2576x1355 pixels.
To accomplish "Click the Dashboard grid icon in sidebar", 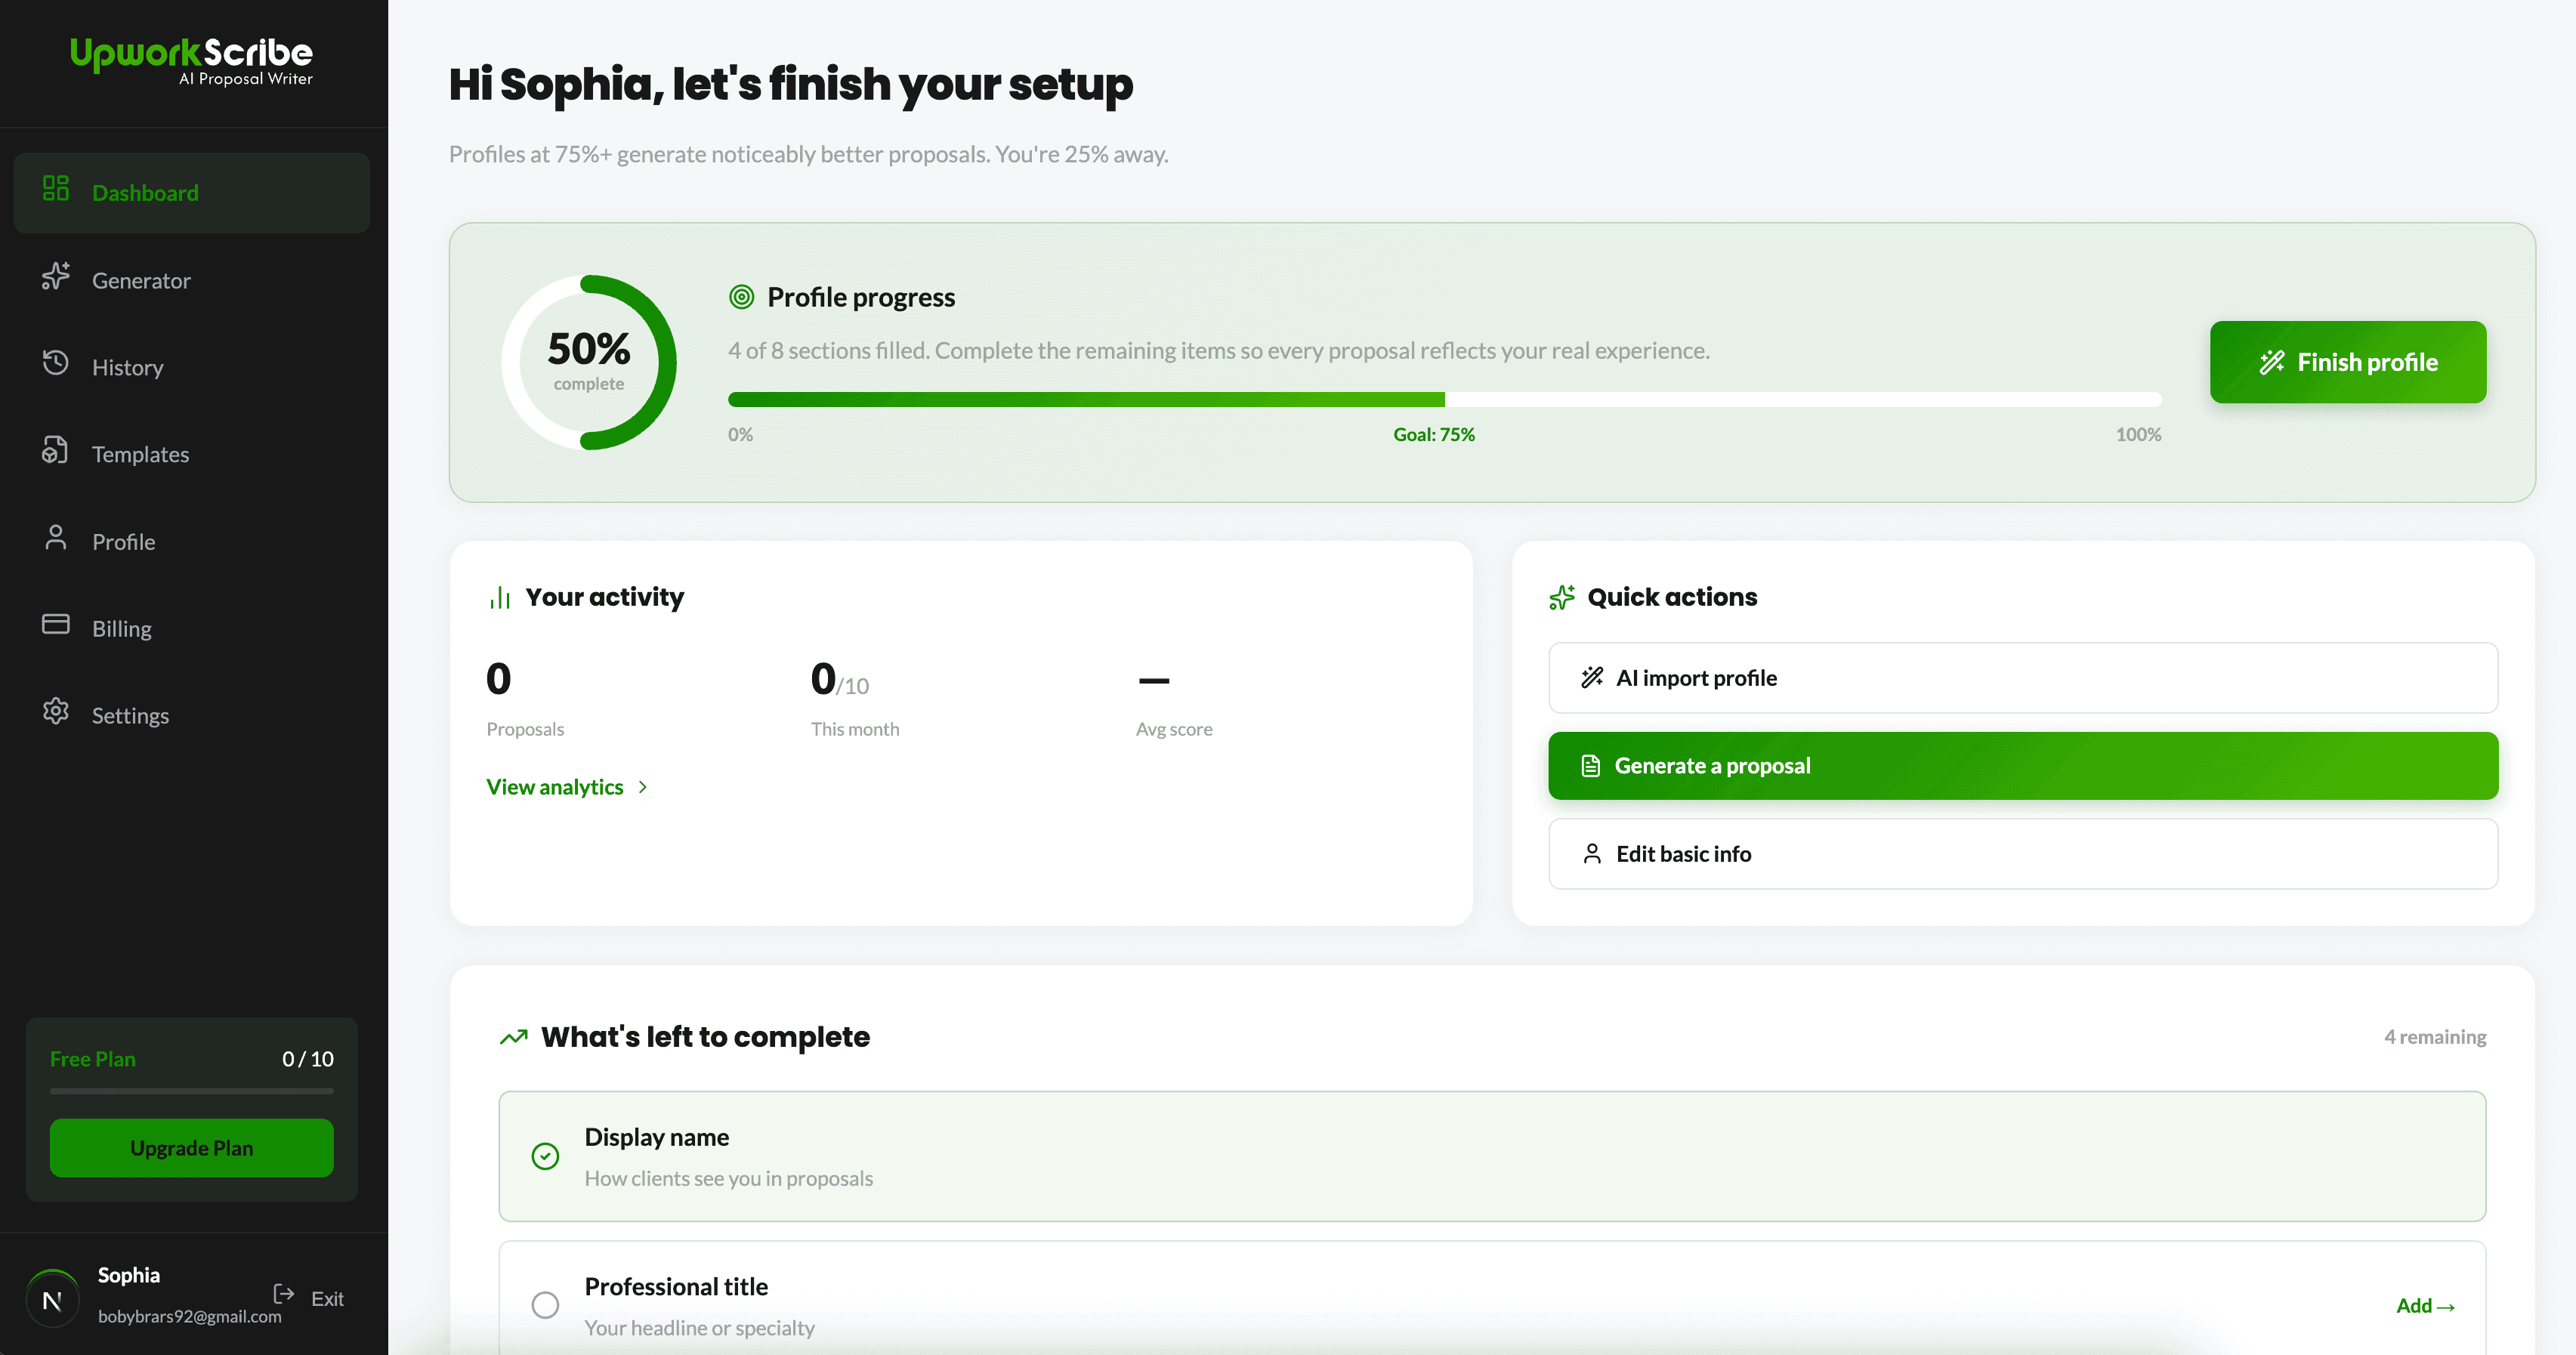I will tap(56, 188).
